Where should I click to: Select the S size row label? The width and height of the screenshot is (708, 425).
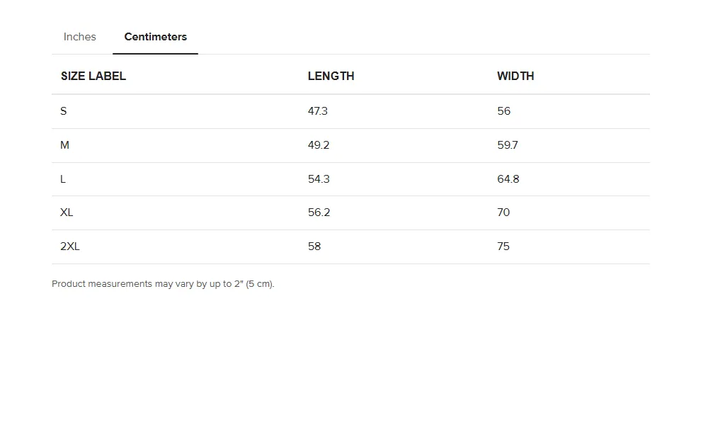[64, 111]
